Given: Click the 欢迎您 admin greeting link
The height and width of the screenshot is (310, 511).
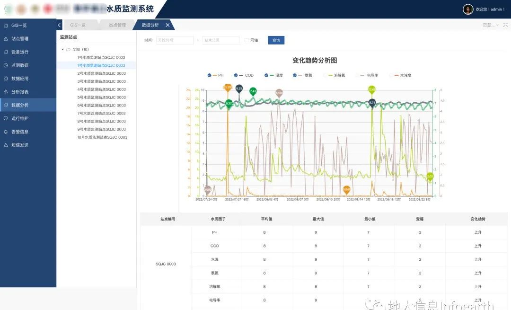Looking at the screenshot, I should 490,9.
